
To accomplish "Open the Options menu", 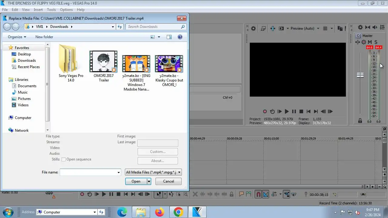I will coord(66,10).
